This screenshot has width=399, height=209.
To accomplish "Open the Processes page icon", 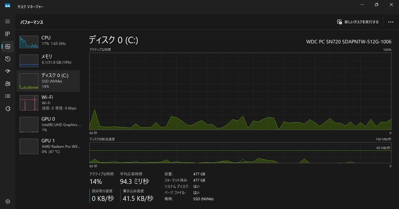I will [x=7, y=34].
